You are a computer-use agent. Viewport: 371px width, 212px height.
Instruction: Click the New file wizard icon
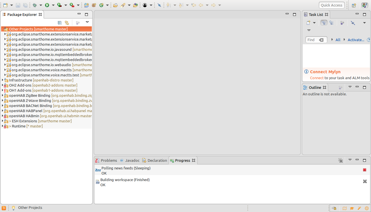pyautogui.click(x=5, y=5)
